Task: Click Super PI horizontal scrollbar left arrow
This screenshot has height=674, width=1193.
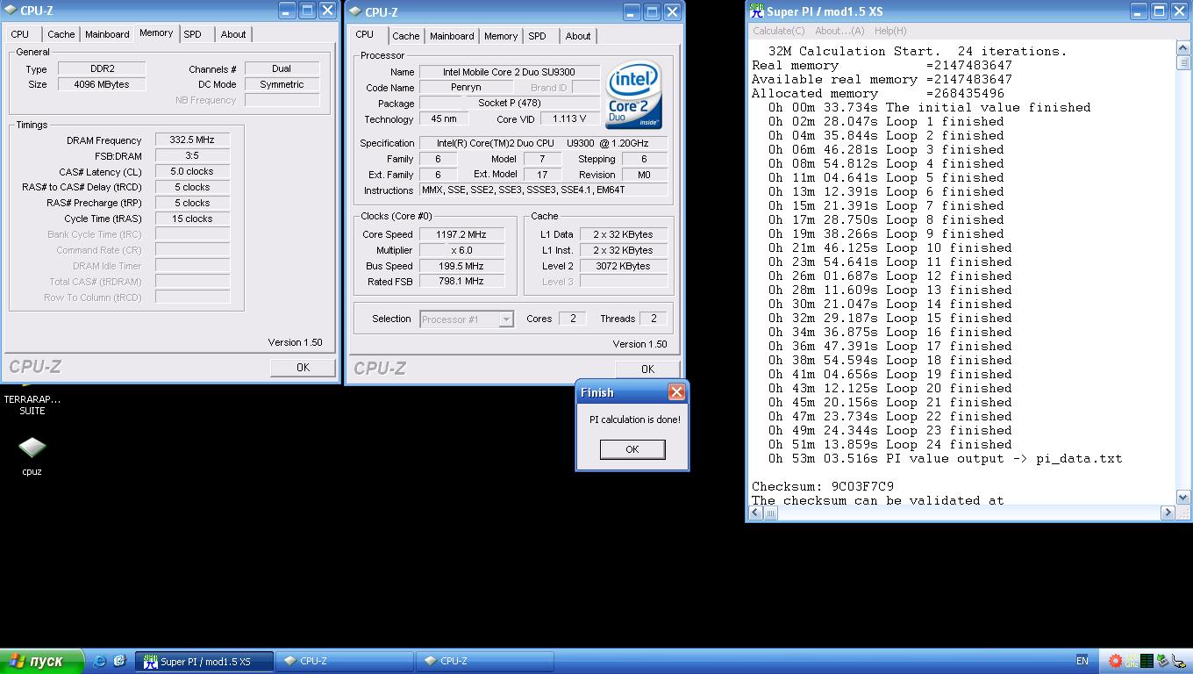Action: [755, 513]
